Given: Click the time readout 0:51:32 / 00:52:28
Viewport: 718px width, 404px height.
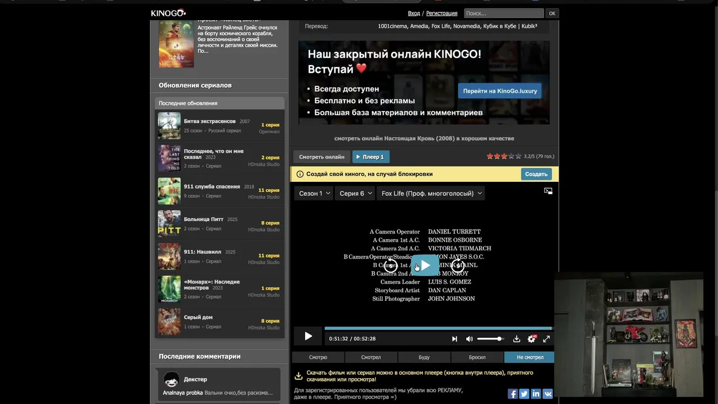Looking at the screenshot, I should point(352,339).
